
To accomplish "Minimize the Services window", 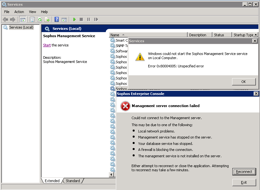I will (x=245, y=4).
